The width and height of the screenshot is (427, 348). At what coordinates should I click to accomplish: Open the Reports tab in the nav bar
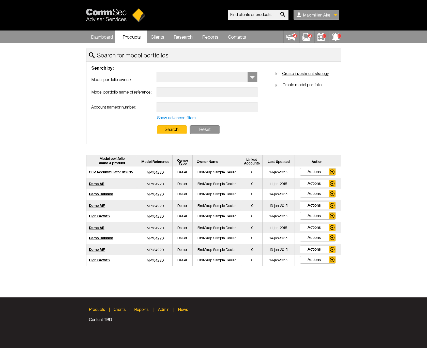pyautogui.click(x=210, y=37)
